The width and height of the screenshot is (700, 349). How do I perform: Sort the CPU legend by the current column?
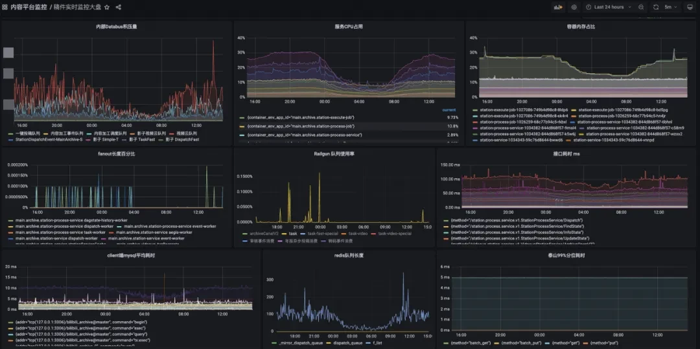click(449, 109)
